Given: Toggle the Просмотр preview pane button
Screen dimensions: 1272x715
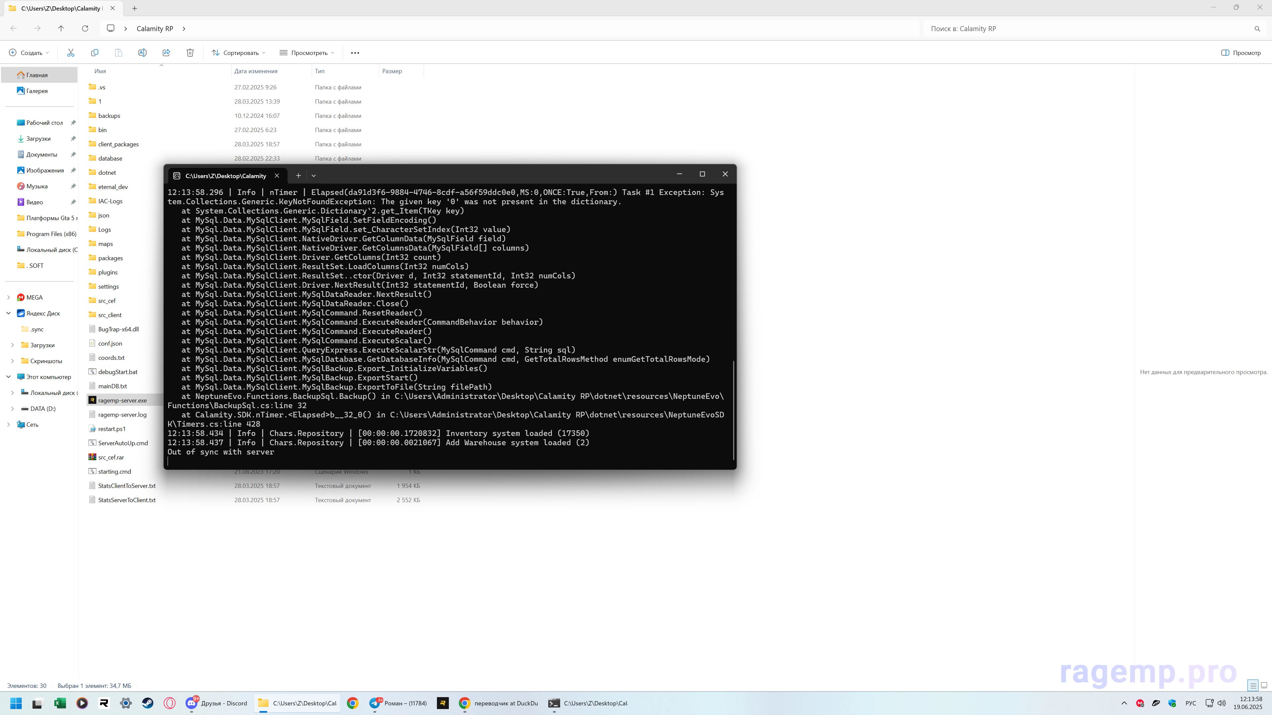Looking at the screenshot, I should pyautogui.click(x=1241, y=53).
